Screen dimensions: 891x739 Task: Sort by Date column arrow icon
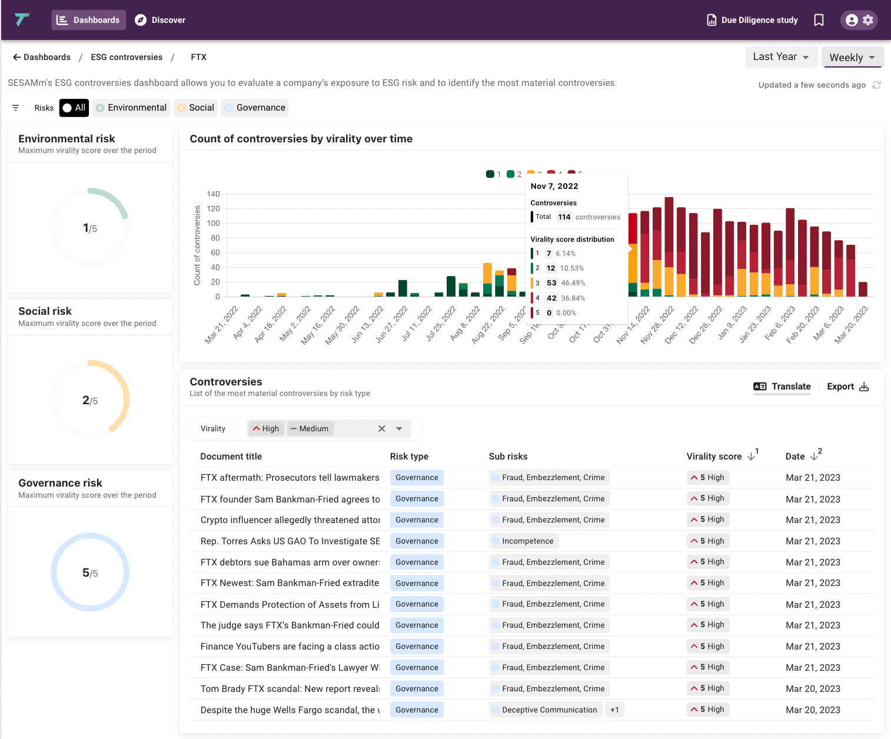click(814, 456)
